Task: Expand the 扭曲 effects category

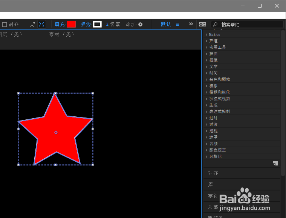Action: [206, 54]
